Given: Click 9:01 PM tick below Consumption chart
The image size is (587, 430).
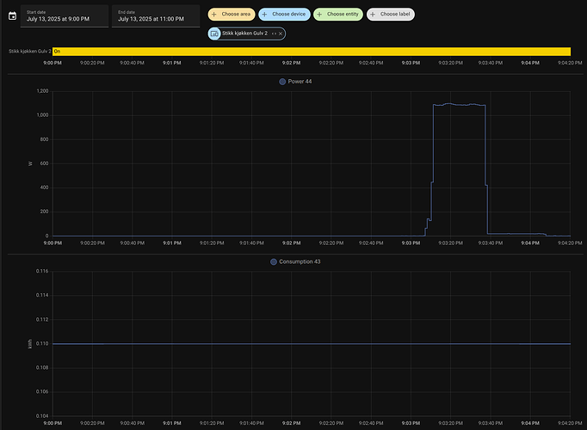Looking at the screenshot, I should pos(172,423).
